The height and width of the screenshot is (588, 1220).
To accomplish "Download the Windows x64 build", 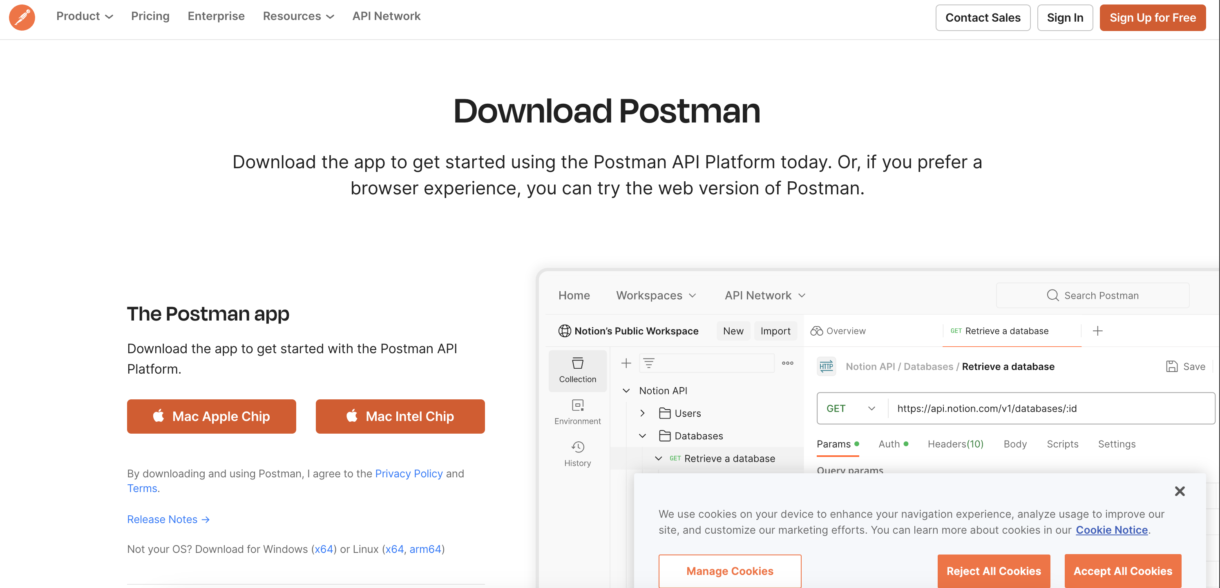I will [x=324, y=549].
